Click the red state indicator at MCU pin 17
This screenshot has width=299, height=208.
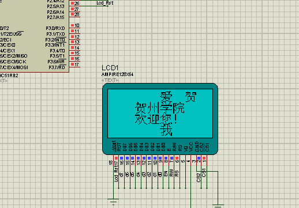coord(72,64)
